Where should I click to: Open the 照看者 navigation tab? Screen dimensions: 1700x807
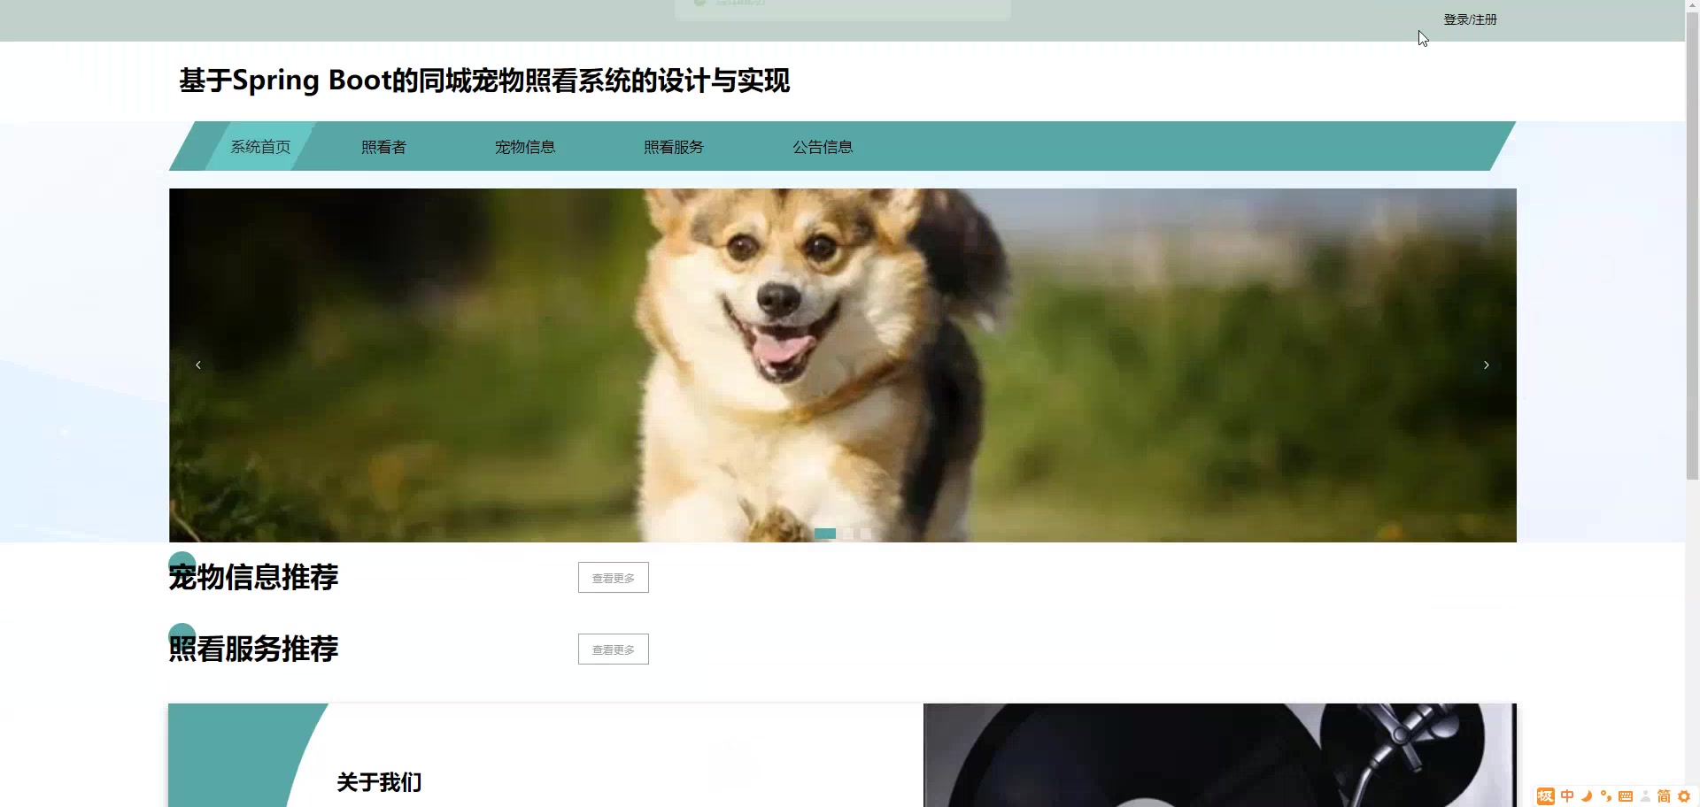383,147
